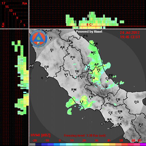Click the FG city label
The height and width of the screenshot is (146, 146).
(137, 102)
